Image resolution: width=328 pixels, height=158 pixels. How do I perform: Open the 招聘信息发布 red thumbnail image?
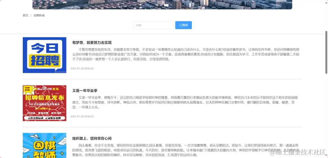pos(44,103)
